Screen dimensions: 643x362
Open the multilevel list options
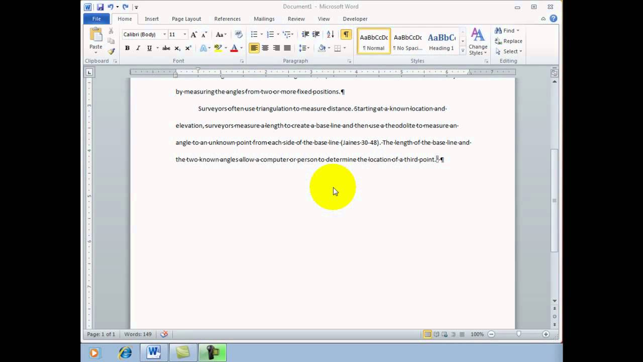(x=288, y=34)
